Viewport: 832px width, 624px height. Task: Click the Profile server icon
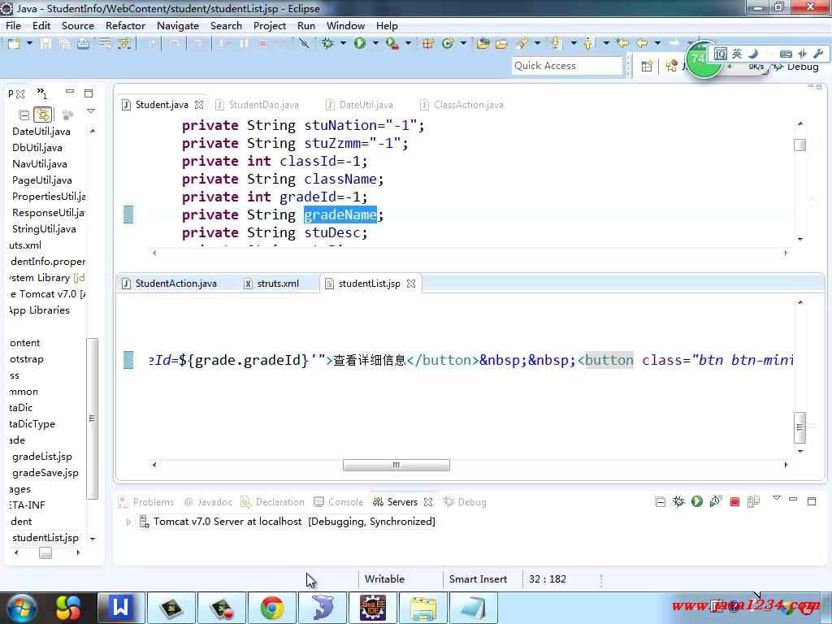pos(716,501)
